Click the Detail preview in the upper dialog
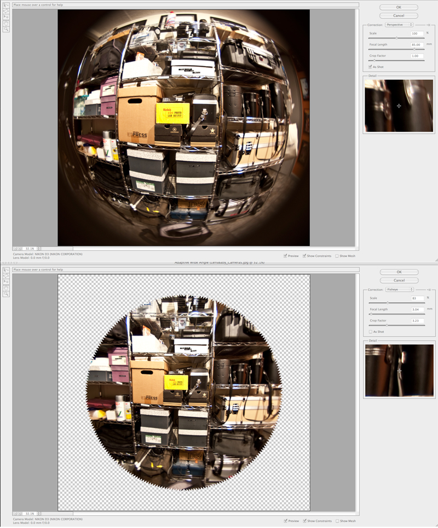Screen dimensions: 438x528 coord(399,105)
